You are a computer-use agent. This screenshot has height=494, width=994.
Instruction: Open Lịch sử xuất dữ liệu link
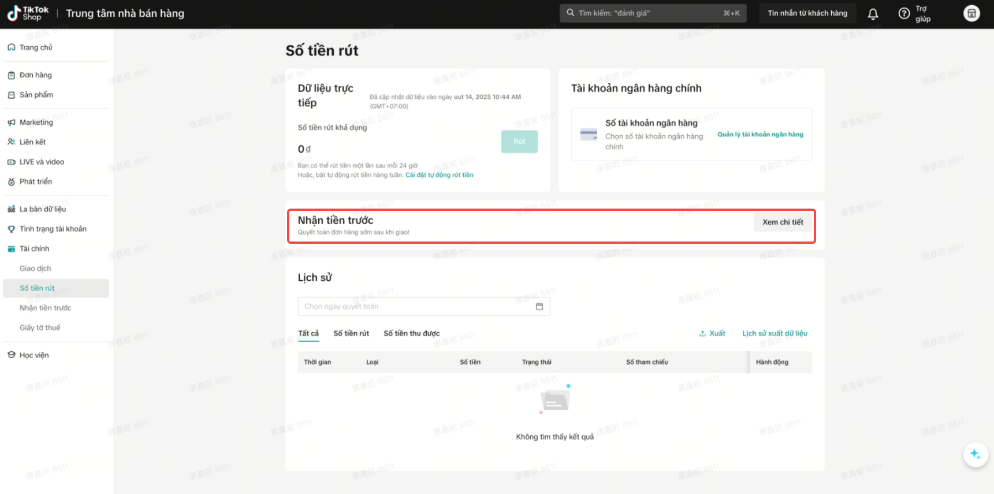tap(775, 333)
